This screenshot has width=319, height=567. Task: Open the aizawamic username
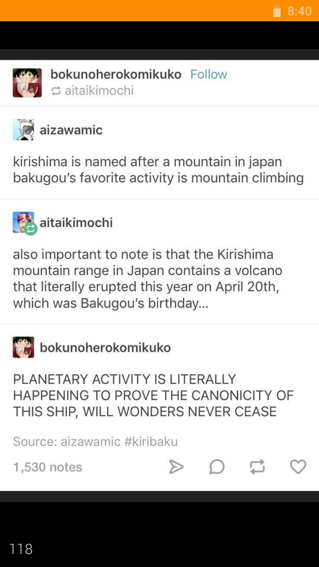(71, 130)
